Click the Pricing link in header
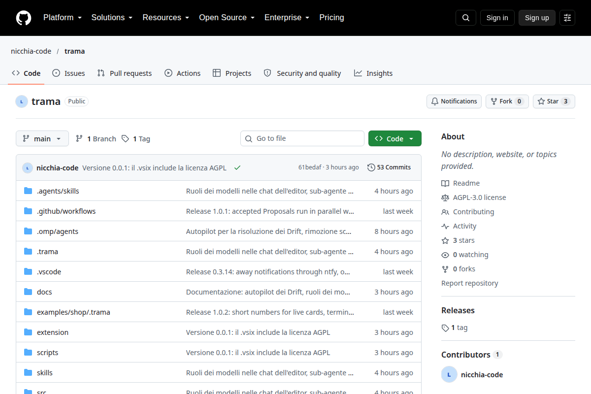 click(x=331, y=18)
